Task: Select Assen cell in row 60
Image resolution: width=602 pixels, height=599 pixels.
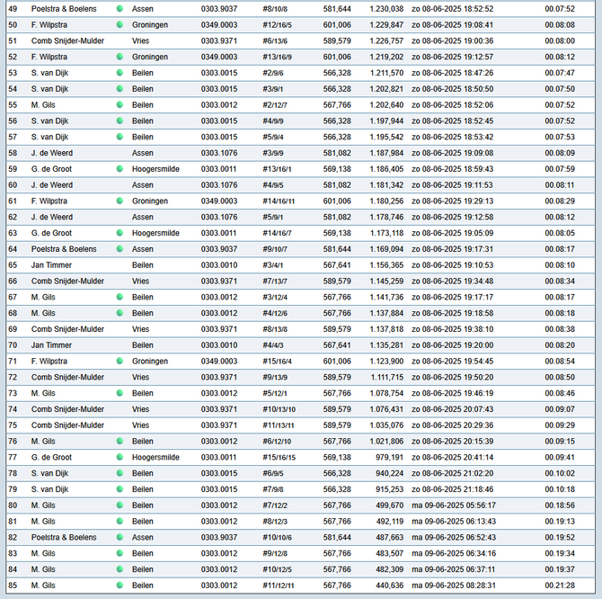Action: click(143, 184)
